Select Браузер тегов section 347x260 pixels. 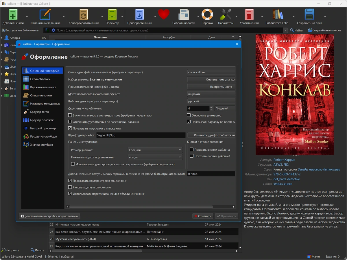click(42, 112)
